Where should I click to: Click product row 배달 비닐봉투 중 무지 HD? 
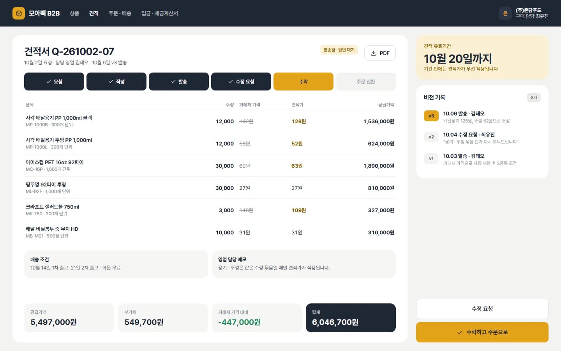pos(210,232)
